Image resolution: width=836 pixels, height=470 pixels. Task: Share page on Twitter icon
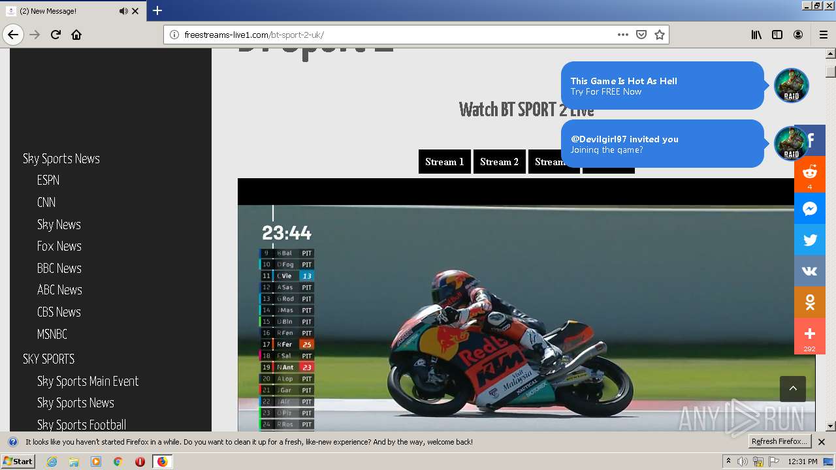click(810, 240)
